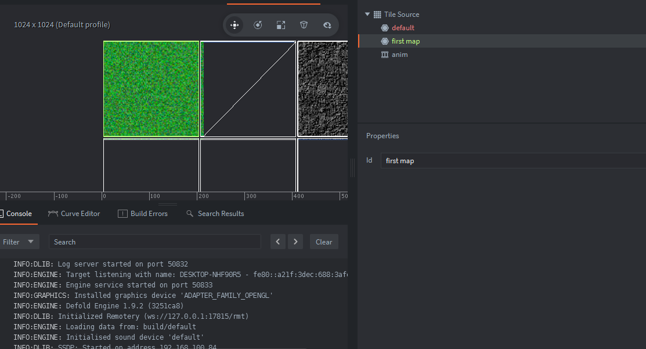Click the search icon on Search Results tab

coord(189,214)
